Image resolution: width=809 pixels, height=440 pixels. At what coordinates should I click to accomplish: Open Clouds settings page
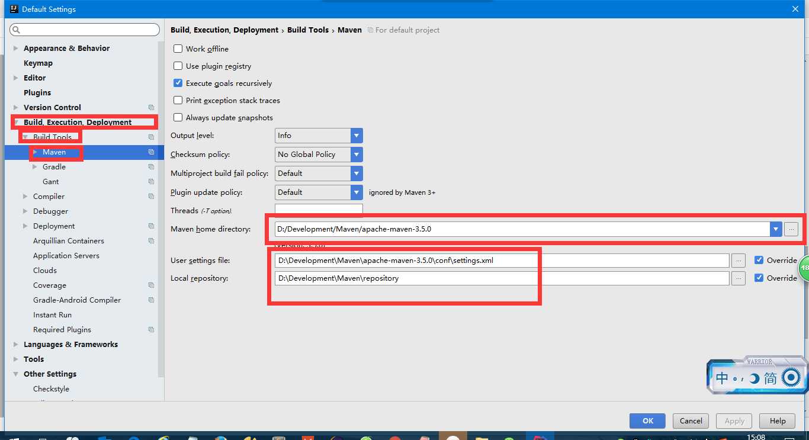pyautogui.click(x=45, y=270)
